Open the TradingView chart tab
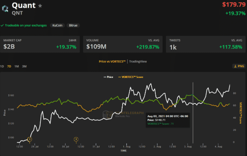Viewport: 247px width, 156px height. [138, 61]
